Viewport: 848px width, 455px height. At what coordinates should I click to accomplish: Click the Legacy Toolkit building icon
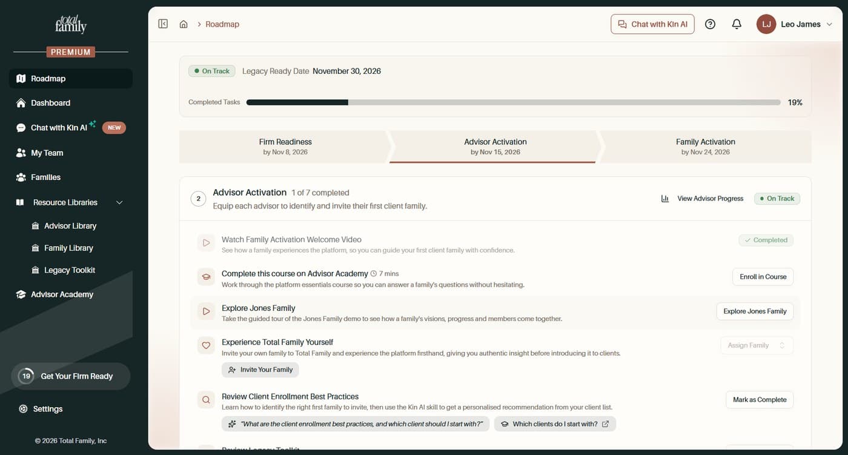[x=35, y=270]
